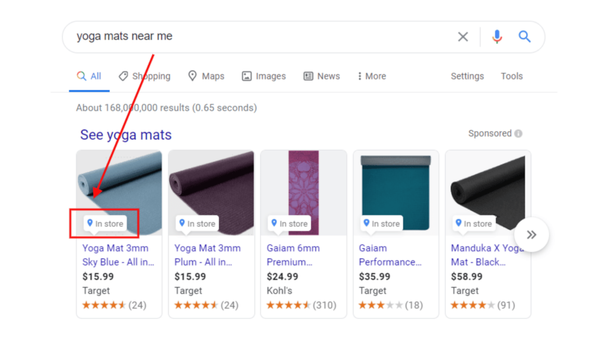Image resolution: width=608 pixels, height=342 pixels.
Task: Click the purple patterned Gaiam mat image
Action: pos(303,193)
